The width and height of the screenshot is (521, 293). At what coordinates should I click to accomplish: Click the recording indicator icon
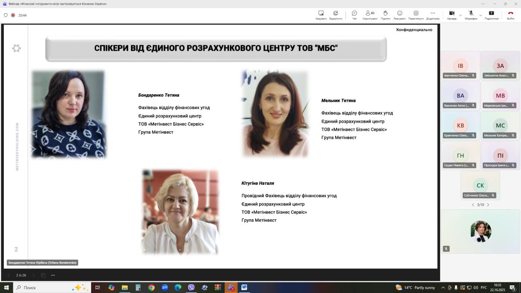click(x=13, y=15)
